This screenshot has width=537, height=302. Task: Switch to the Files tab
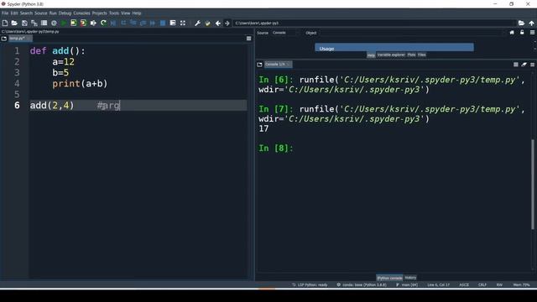(x=421, y=55)
